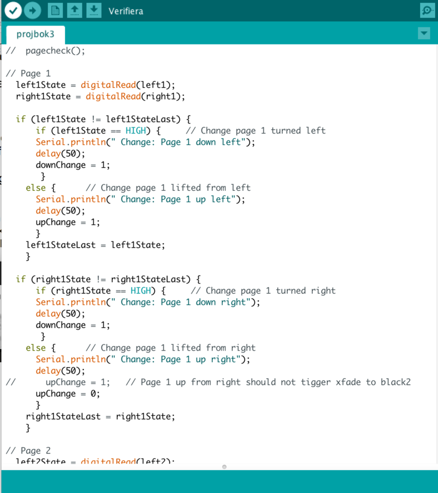This screenshot has height=493, width=438.
Task: Save the sketch with the down-arrow icon
Action: tap(94, 10)
